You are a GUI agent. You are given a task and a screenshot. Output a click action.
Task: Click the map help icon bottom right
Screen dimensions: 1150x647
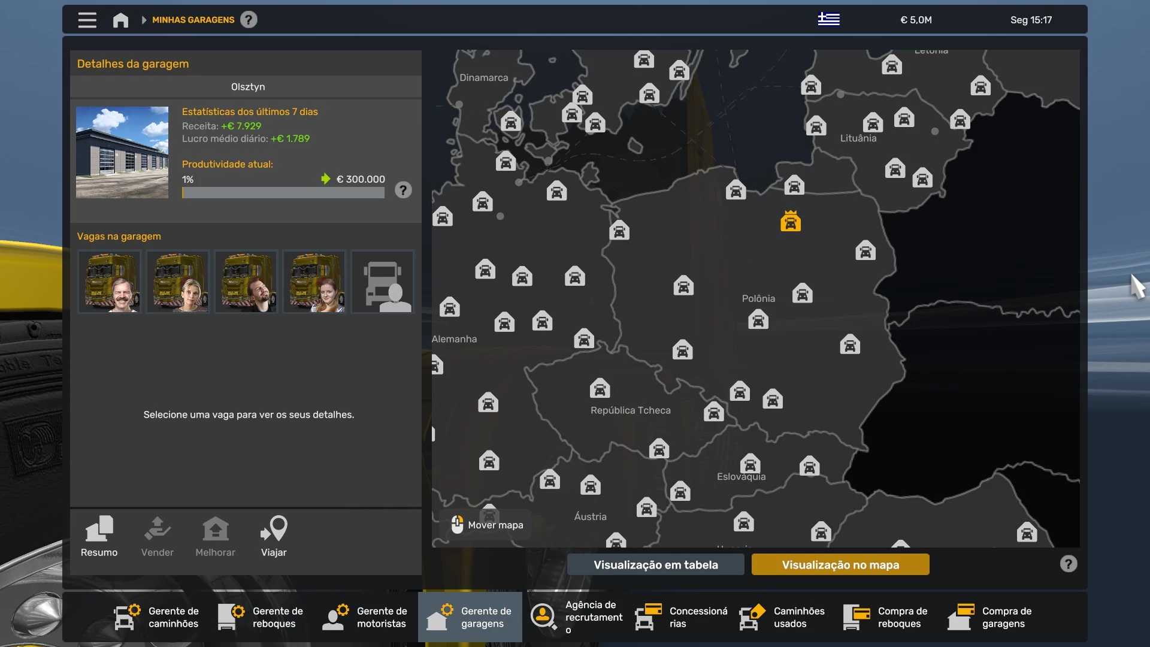click(1068, 564)
